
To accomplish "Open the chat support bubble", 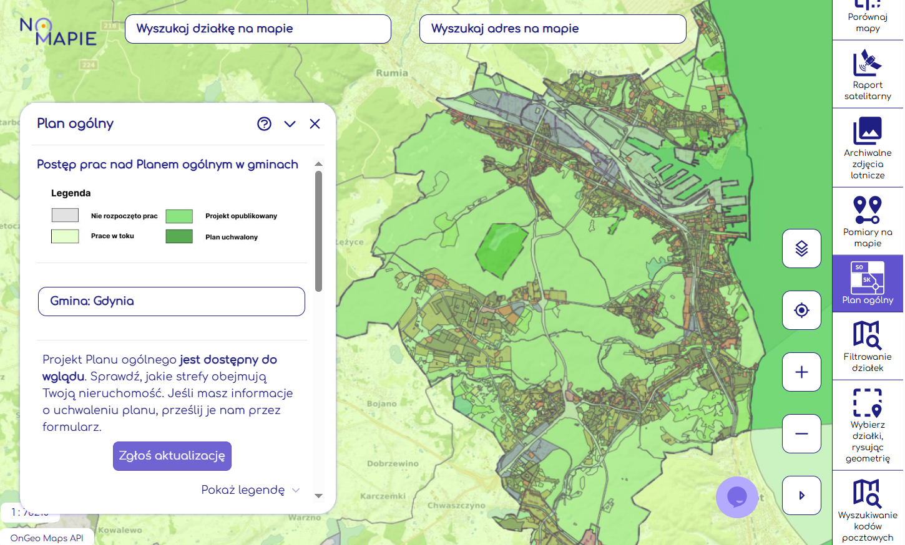I will point(736,497).
